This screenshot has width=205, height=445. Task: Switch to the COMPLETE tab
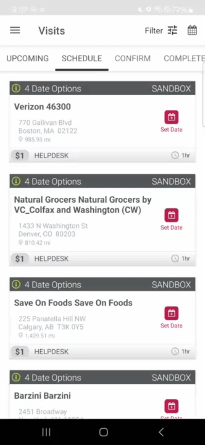[184, 59]
